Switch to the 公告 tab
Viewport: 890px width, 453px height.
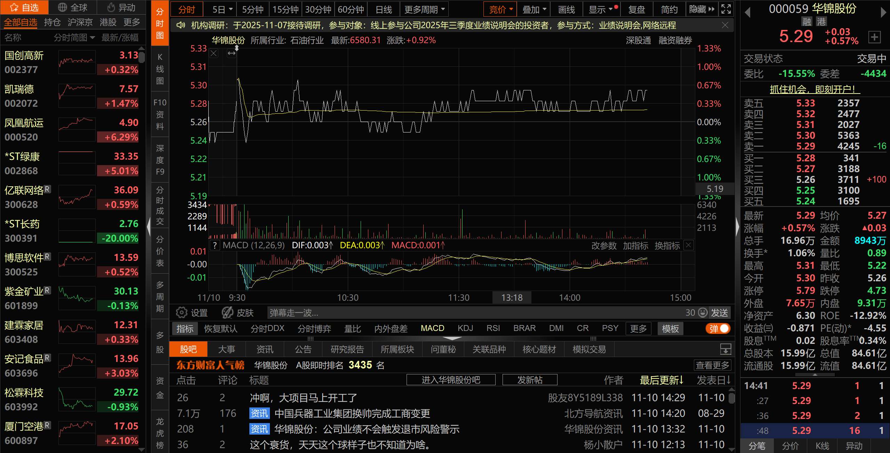click(x=303, y=349)
